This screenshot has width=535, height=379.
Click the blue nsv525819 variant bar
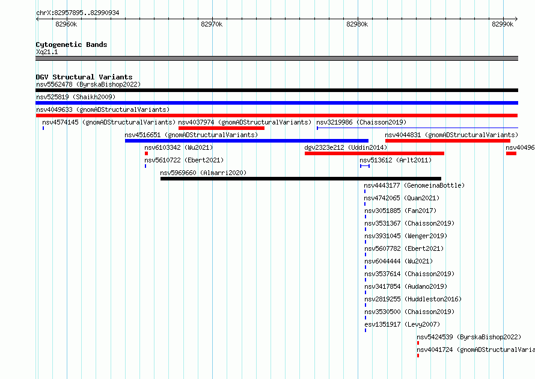coord(277,103)
